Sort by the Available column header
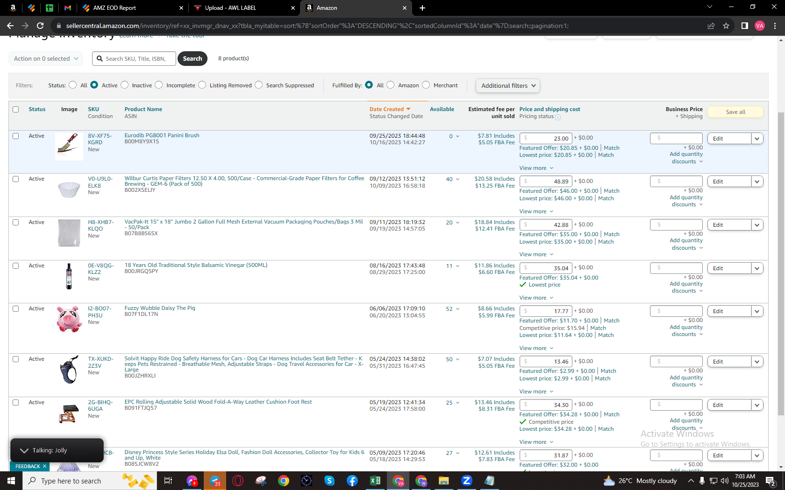Image resolution: width=785 pixels, height=490 pixels. click(442, 109)
